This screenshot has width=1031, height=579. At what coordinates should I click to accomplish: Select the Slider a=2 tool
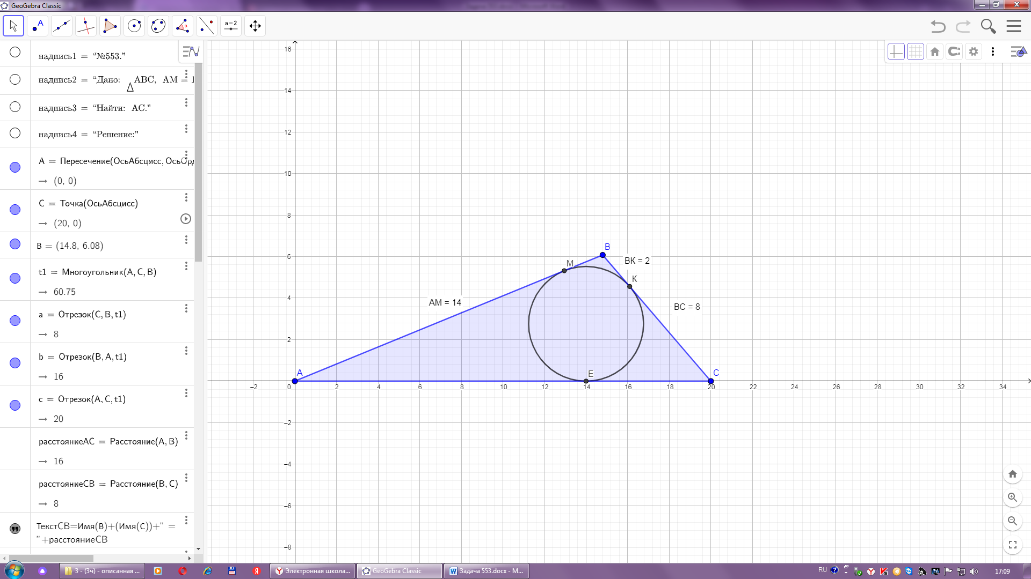231,26
